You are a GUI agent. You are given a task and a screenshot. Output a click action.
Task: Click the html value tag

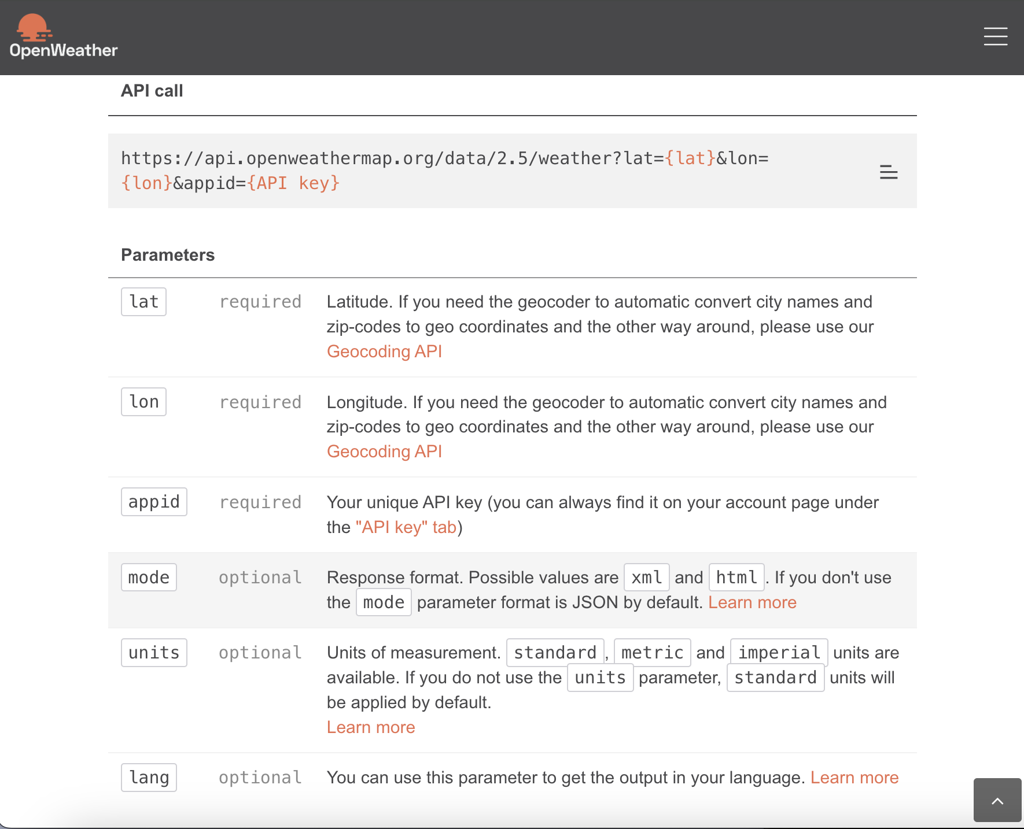(736, 578)
